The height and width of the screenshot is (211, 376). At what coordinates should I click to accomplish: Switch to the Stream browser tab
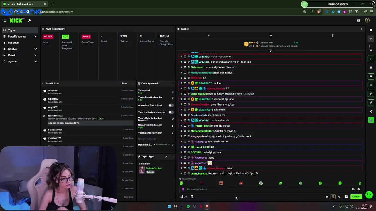tap(24, 4)
